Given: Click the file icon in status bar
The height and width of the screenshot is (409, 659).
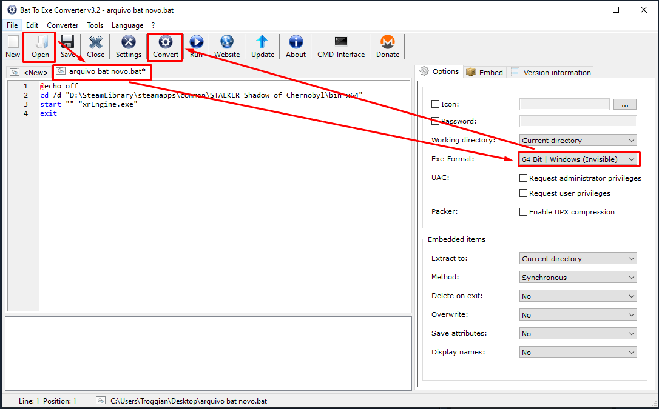Looking at the screenshot, I should 101,401.
